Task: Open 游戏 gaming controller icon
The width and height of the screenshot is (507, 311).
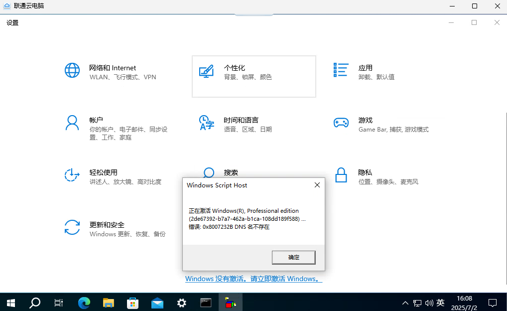Action: pyautogui.click(x=341, y=123)
